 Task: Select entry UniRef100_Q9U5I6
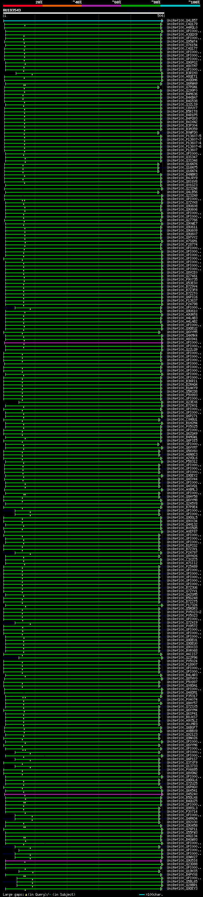(x=182, y=860)
